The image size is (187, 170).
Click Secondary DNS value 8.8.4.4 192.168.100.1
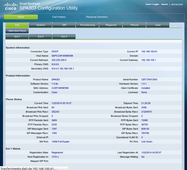tap(63, 69)
